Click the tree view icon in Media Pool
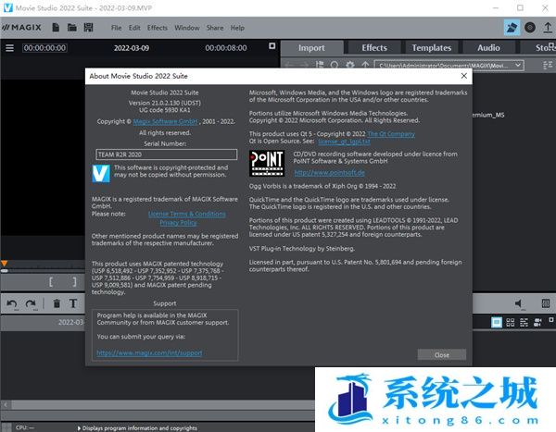The width and height of the screenshot is (556, 432). (320, 65)
